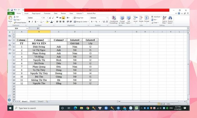The height and width of the screenshot is (118, 197).
Task: Switch to the Sheet2 worksheet tab
Action: (33, 101)
